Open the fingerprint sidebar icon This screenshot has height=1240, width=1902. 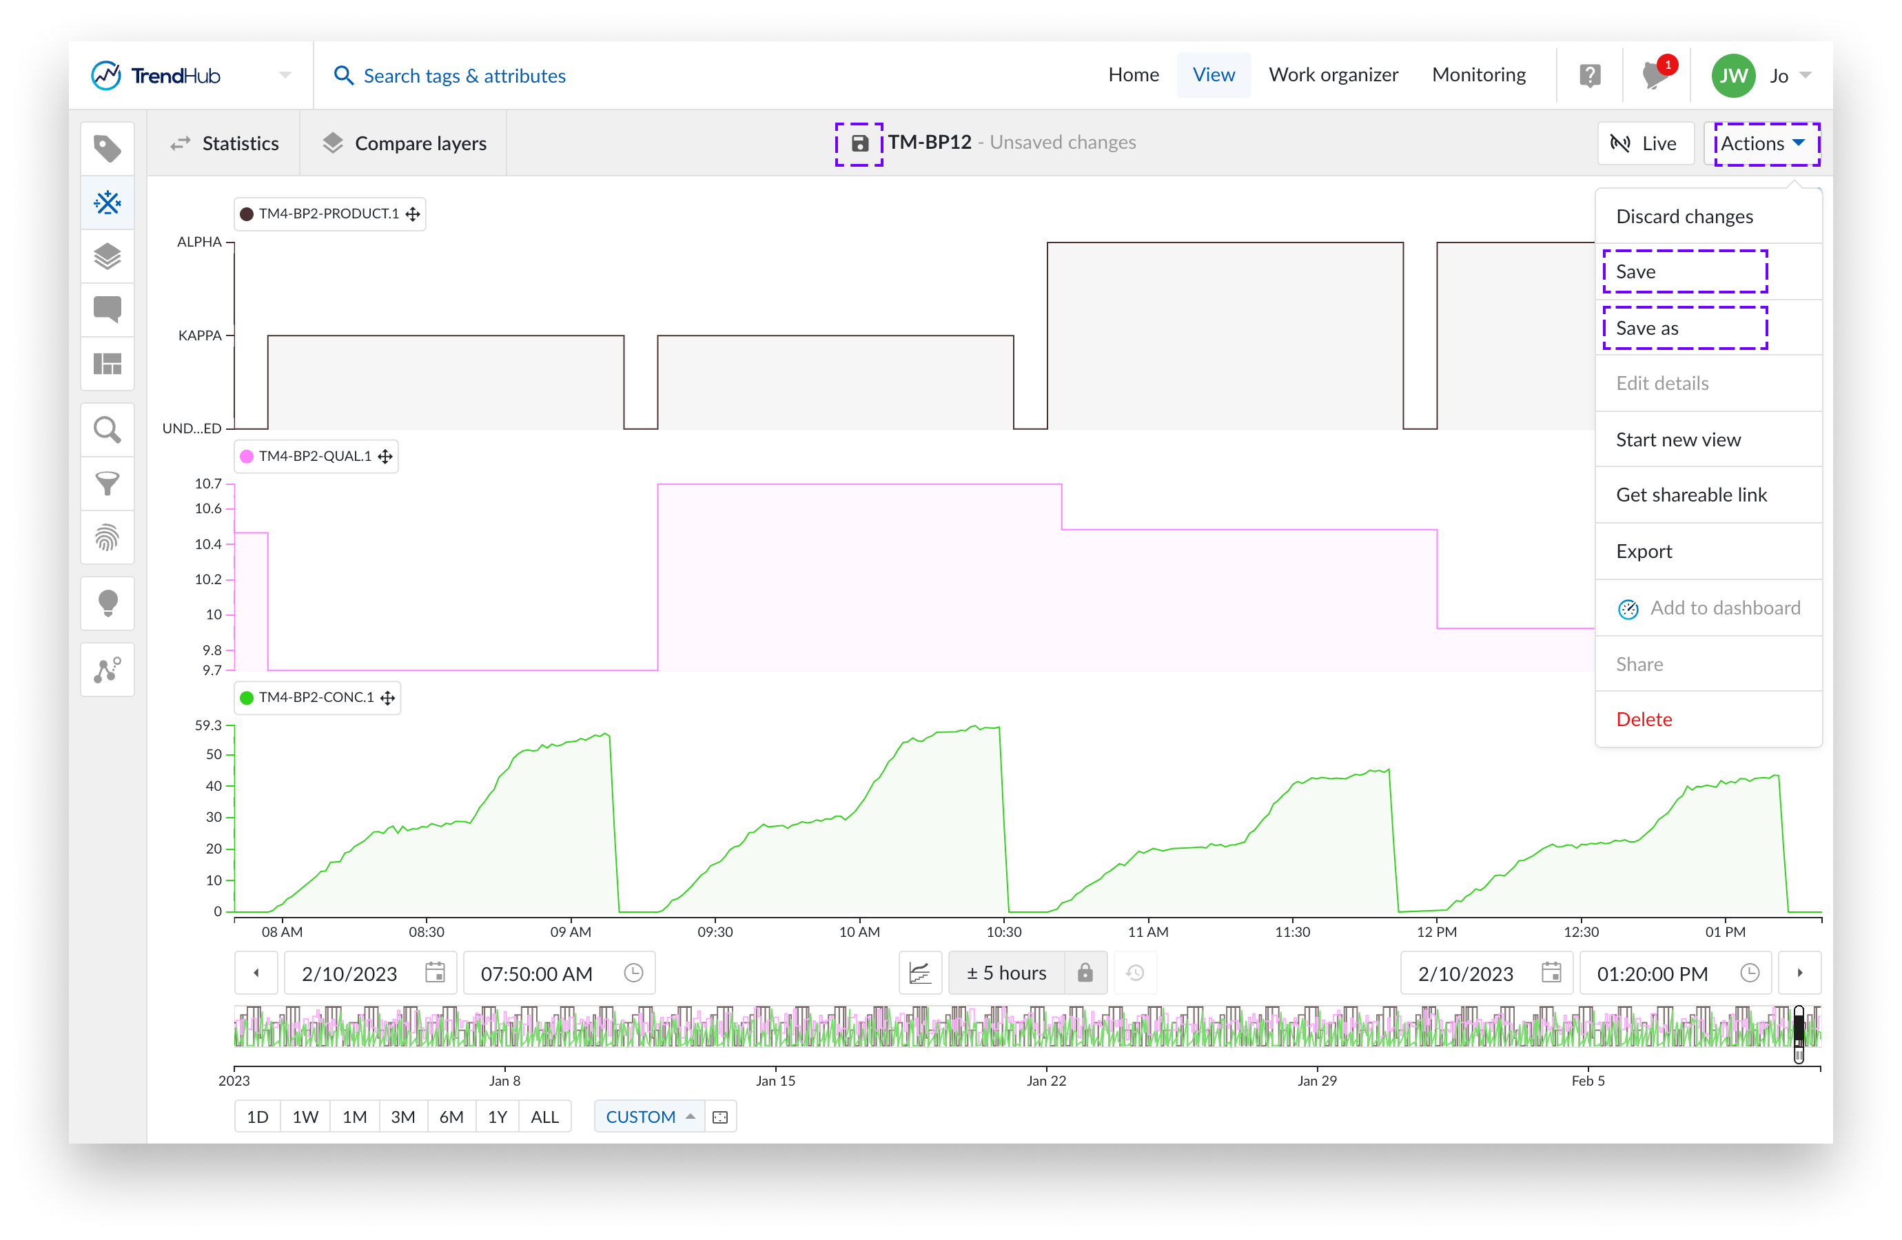107,538
